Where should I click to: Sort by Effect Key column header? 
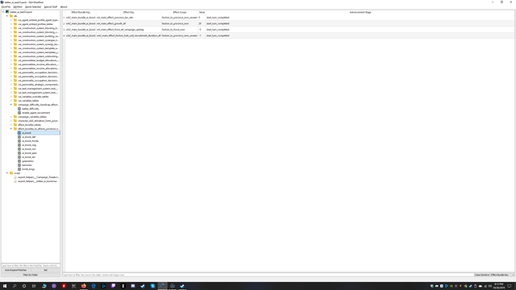129,12
